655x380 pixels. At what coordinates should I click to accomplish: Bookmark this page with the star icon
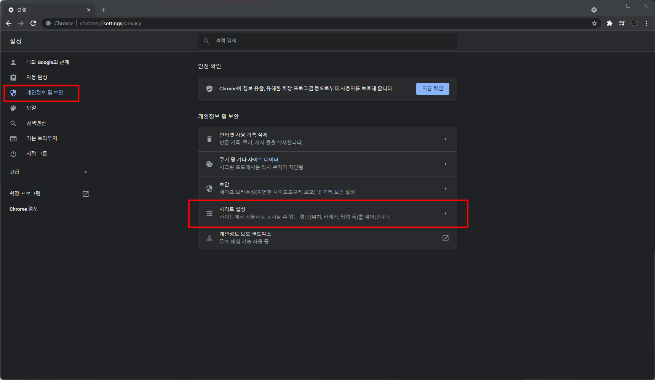click(594, 23)
